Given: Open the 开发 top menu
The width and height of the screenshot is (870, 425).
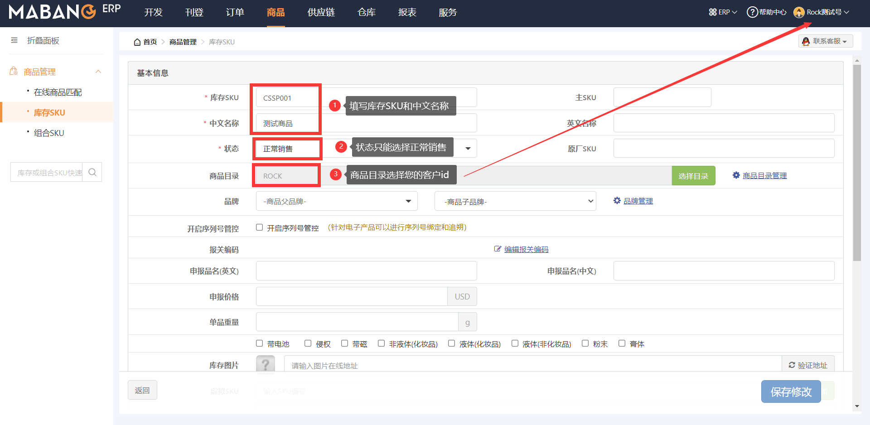Looking at the screenshot, I should coord(153,13).
